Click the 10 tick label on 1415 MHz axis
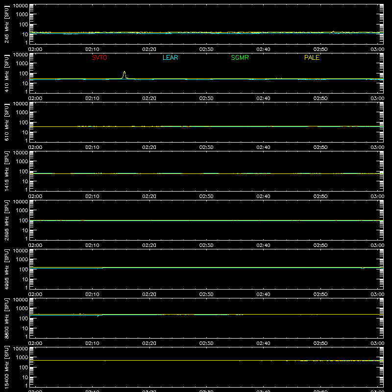 point(25,181)
